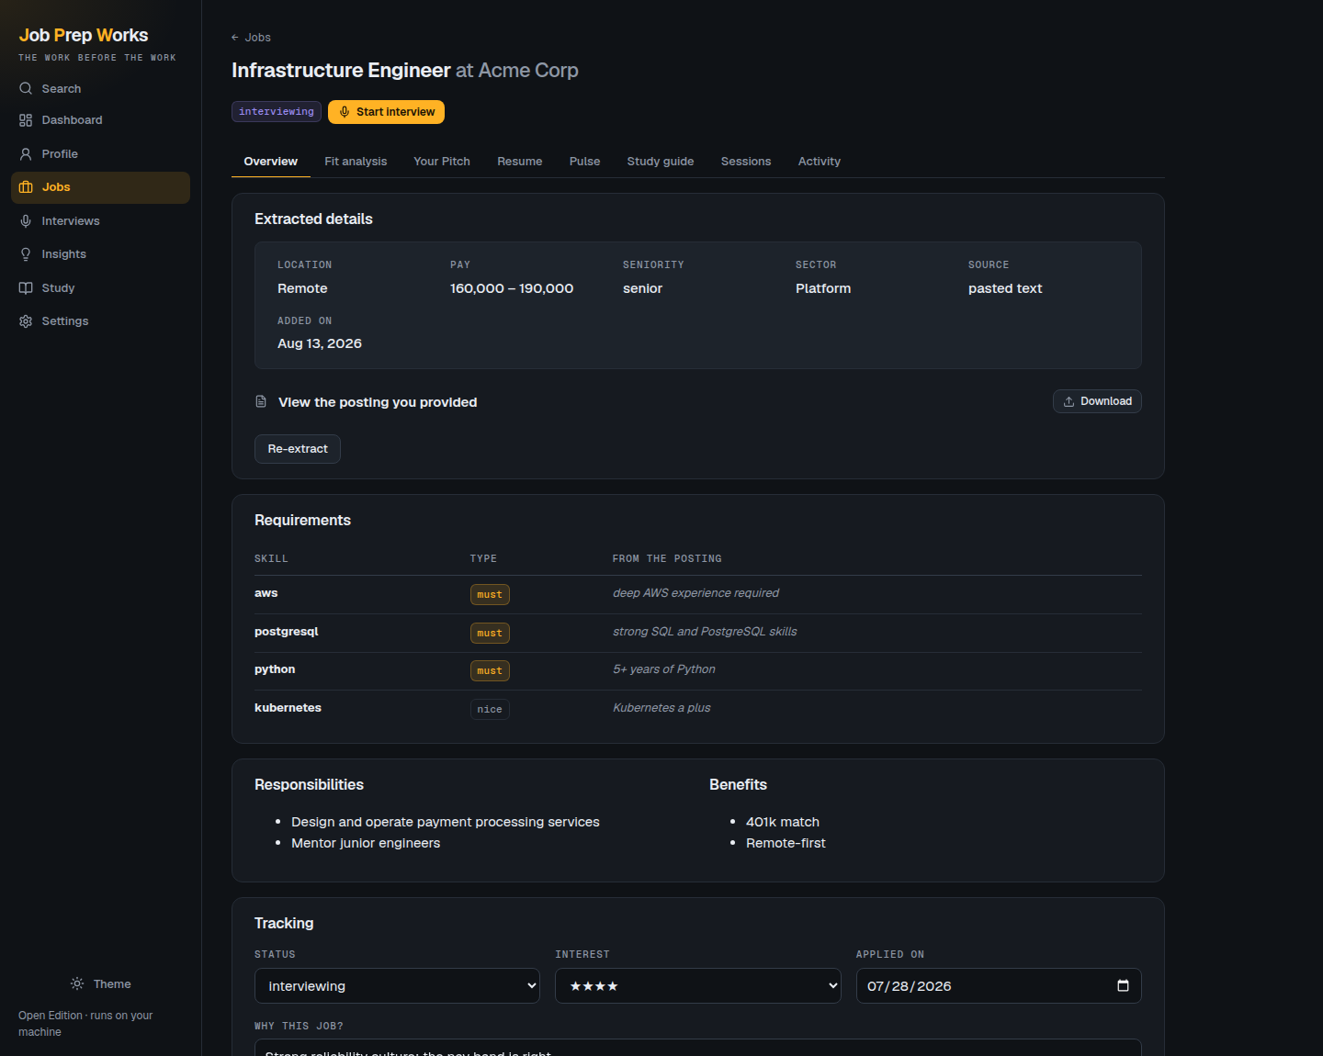Open the Resume tab
Viewport: 1323px width, 1056px height.
[520, 162]
